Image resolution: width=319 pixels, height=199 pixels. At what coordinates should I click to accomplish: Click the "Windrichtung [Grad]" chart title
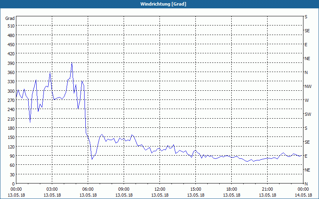pos(163,4)
